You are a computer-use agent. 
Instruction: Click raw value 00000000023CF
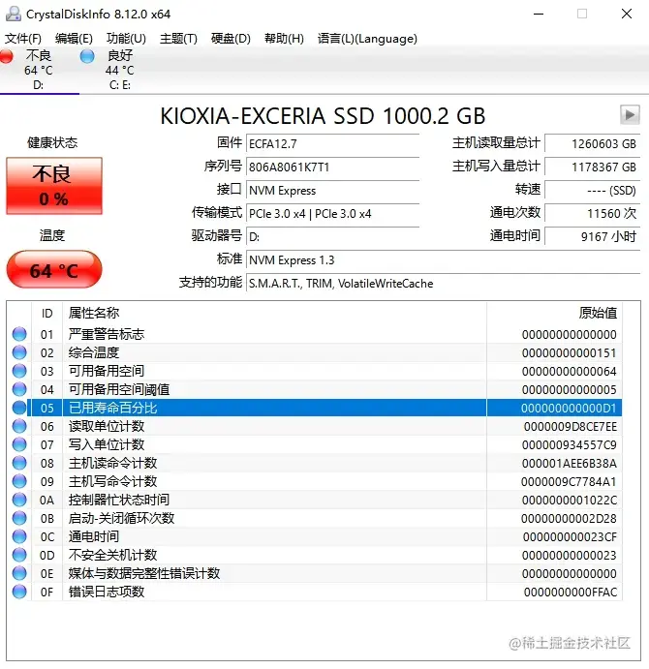click(x=570, y=537)
